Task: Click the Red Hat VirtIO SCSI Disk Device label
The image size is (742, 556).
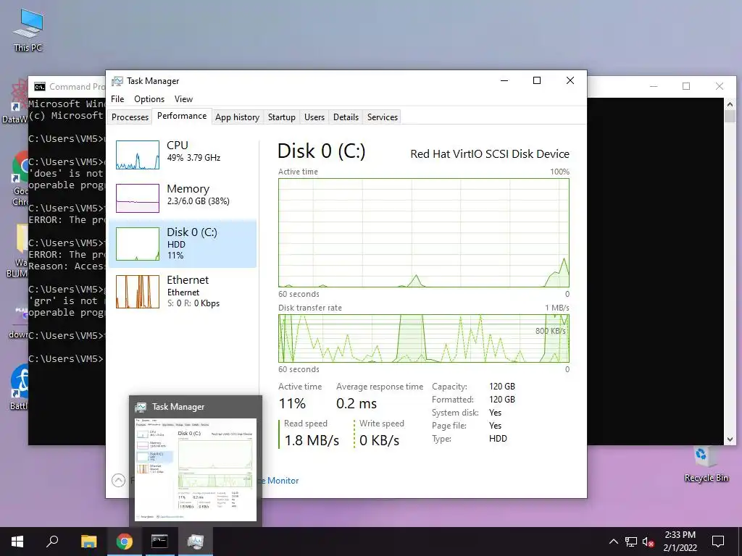Action: [x=490, y=153]
